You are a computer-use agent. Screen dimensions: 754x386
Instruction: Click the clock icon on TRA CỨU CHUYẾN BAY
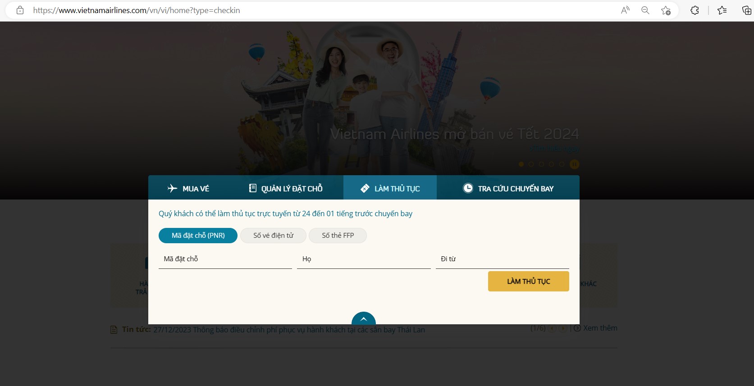click(x=468, y=188)
